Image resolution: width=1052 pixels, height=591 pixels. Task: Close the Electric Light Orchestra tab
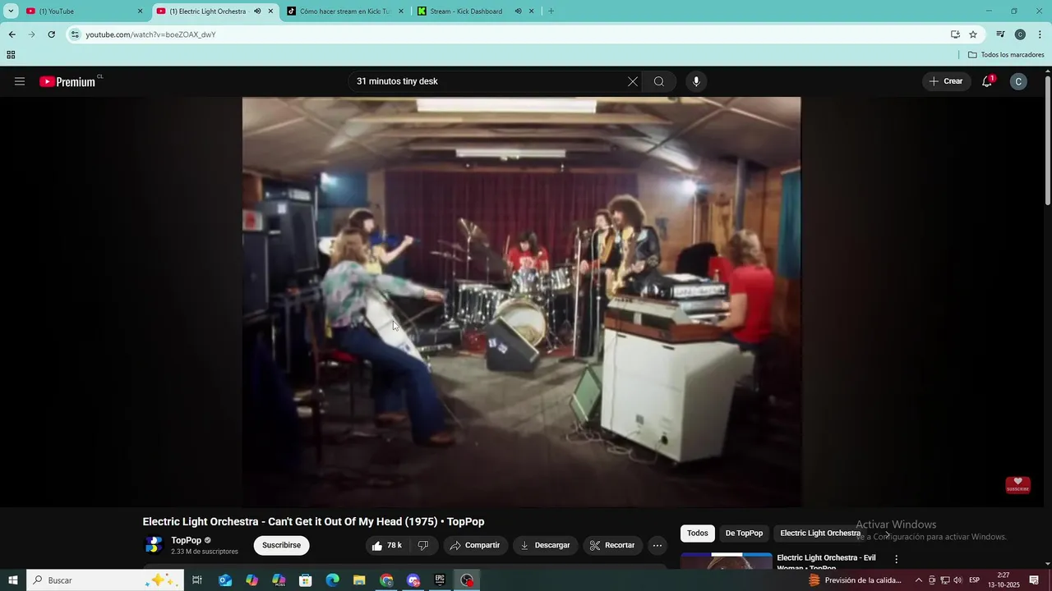click(270, 11)
